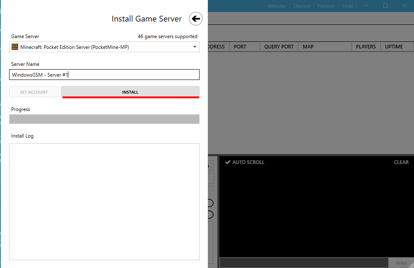Image resolution: width=414 pixels, height=268 pixels.
Task: Click the Server Name text field
Action: [x=104, y=75]
